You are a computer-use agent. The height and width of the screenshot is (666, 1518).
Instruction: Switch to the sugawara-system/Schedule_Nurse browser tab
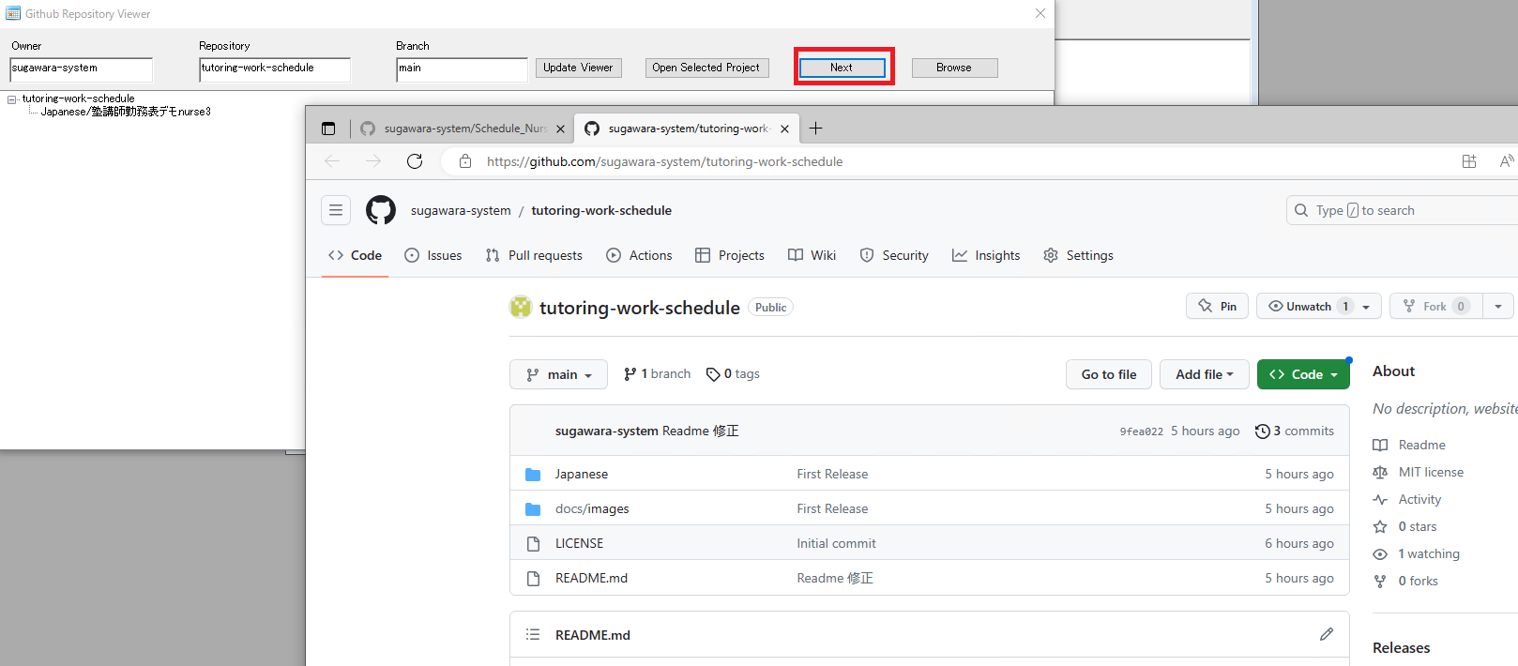463,129
